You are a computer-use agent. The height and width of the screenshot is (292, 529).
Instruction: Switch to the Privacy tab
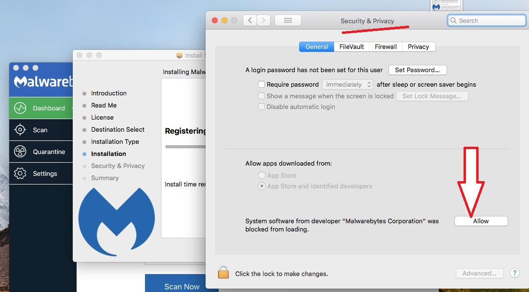(418, 47)
